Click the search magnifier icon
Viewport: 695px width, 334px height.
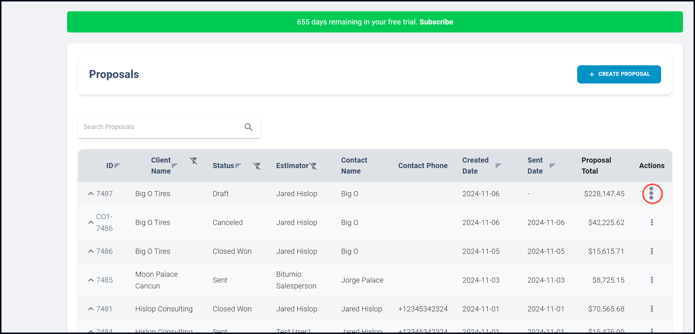[248, 127]
